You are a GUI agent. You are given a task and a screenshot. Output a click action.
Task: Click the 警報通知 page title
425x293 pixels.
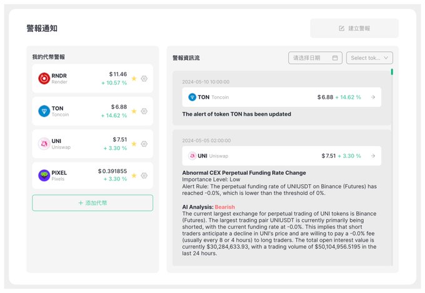point(42,28)
